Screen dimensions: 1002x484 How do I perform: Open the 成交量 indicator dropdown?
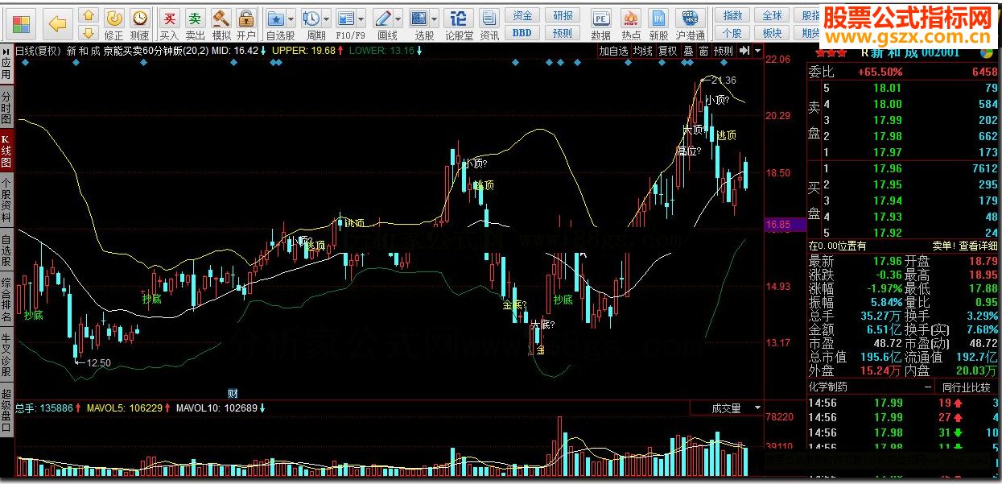pyautogui.click(x=757, y=408)
